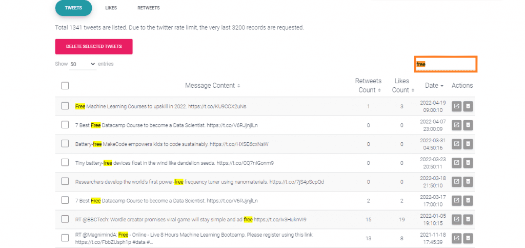Select checkbox for BBCTech Wordle retweet
The image size is (525, 248).
point(65,219)
